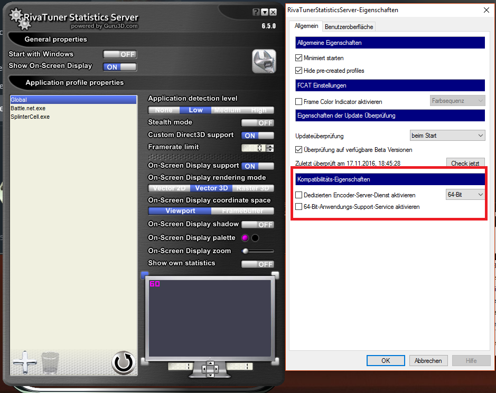Image resolution: width=496 pixels, height=393 pixels.
Task: Choose Vector 2D rendering mode
Action: pyautogui.click(x=169, y=188)
